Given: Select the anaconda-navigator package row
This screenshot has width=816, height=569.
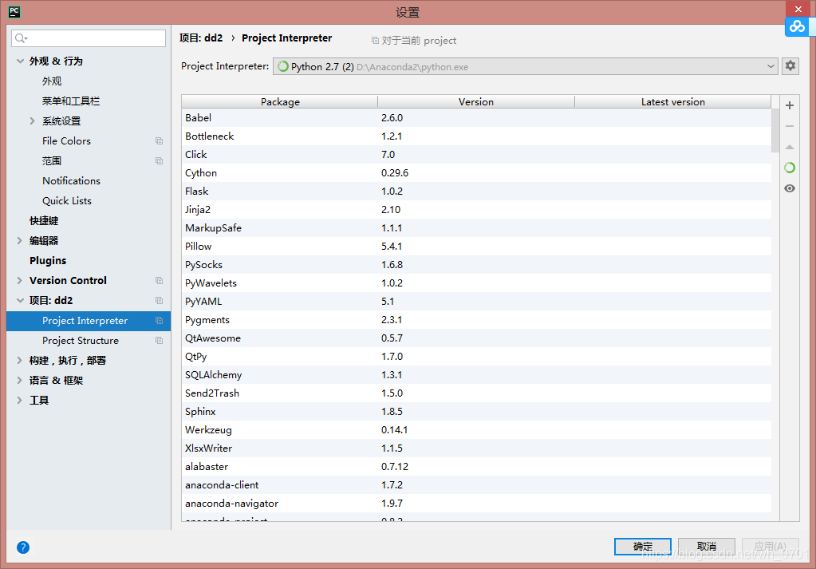Looking at the screenshot, I should click(x=476, y=504).
